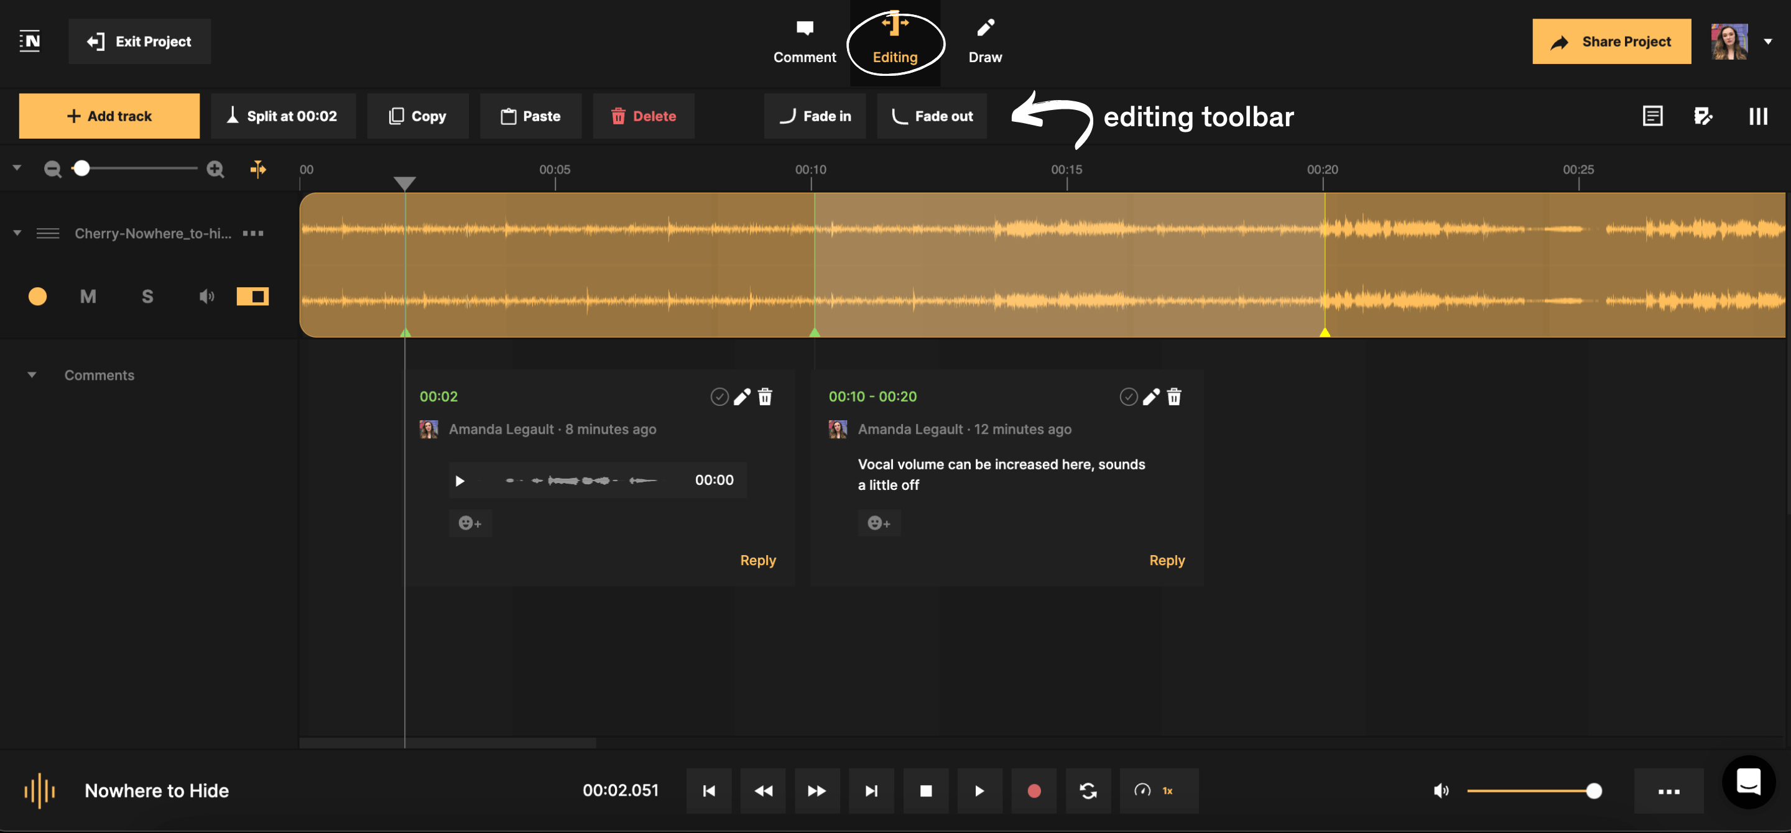Mute the Cherry-Nowhere track with M

88,296
